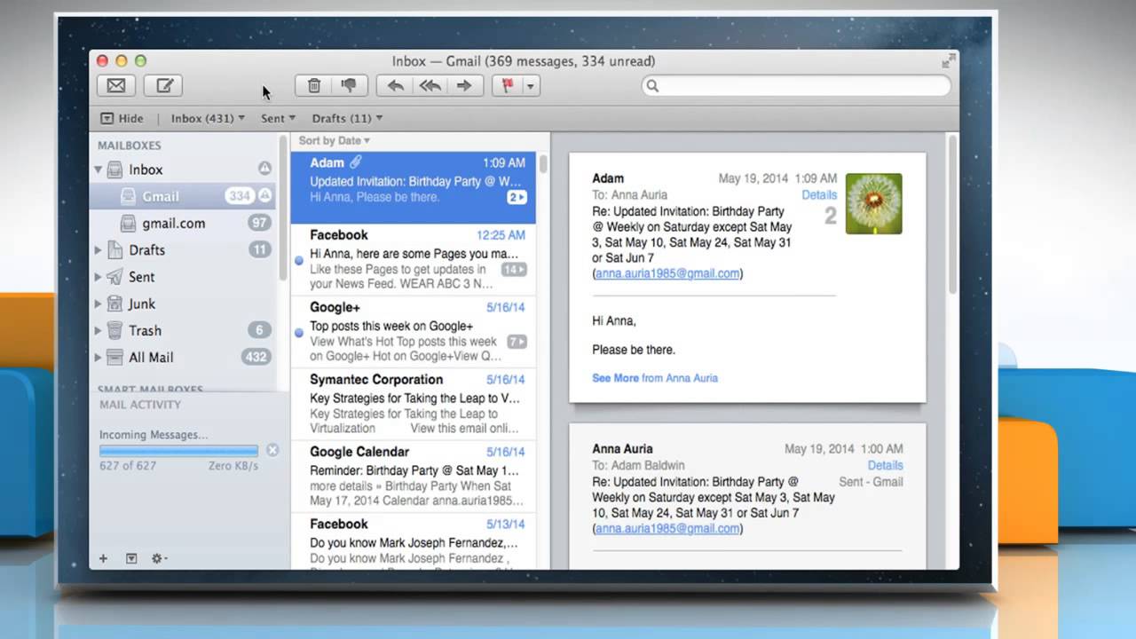
Task: Open the Symantec Corporation message
Action: [414, 404]
